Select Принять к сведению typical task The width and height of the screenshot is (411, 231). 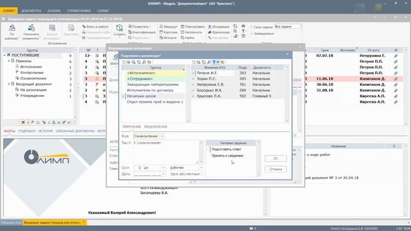tap(227, 155)
